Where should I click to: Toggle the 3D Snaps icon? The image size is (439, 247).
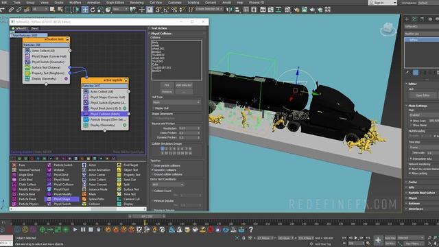point(158,10)
